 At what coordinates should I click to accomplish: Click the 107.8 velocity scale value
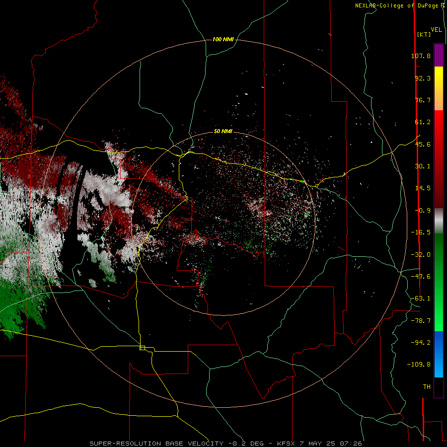(x=421, y=56)
